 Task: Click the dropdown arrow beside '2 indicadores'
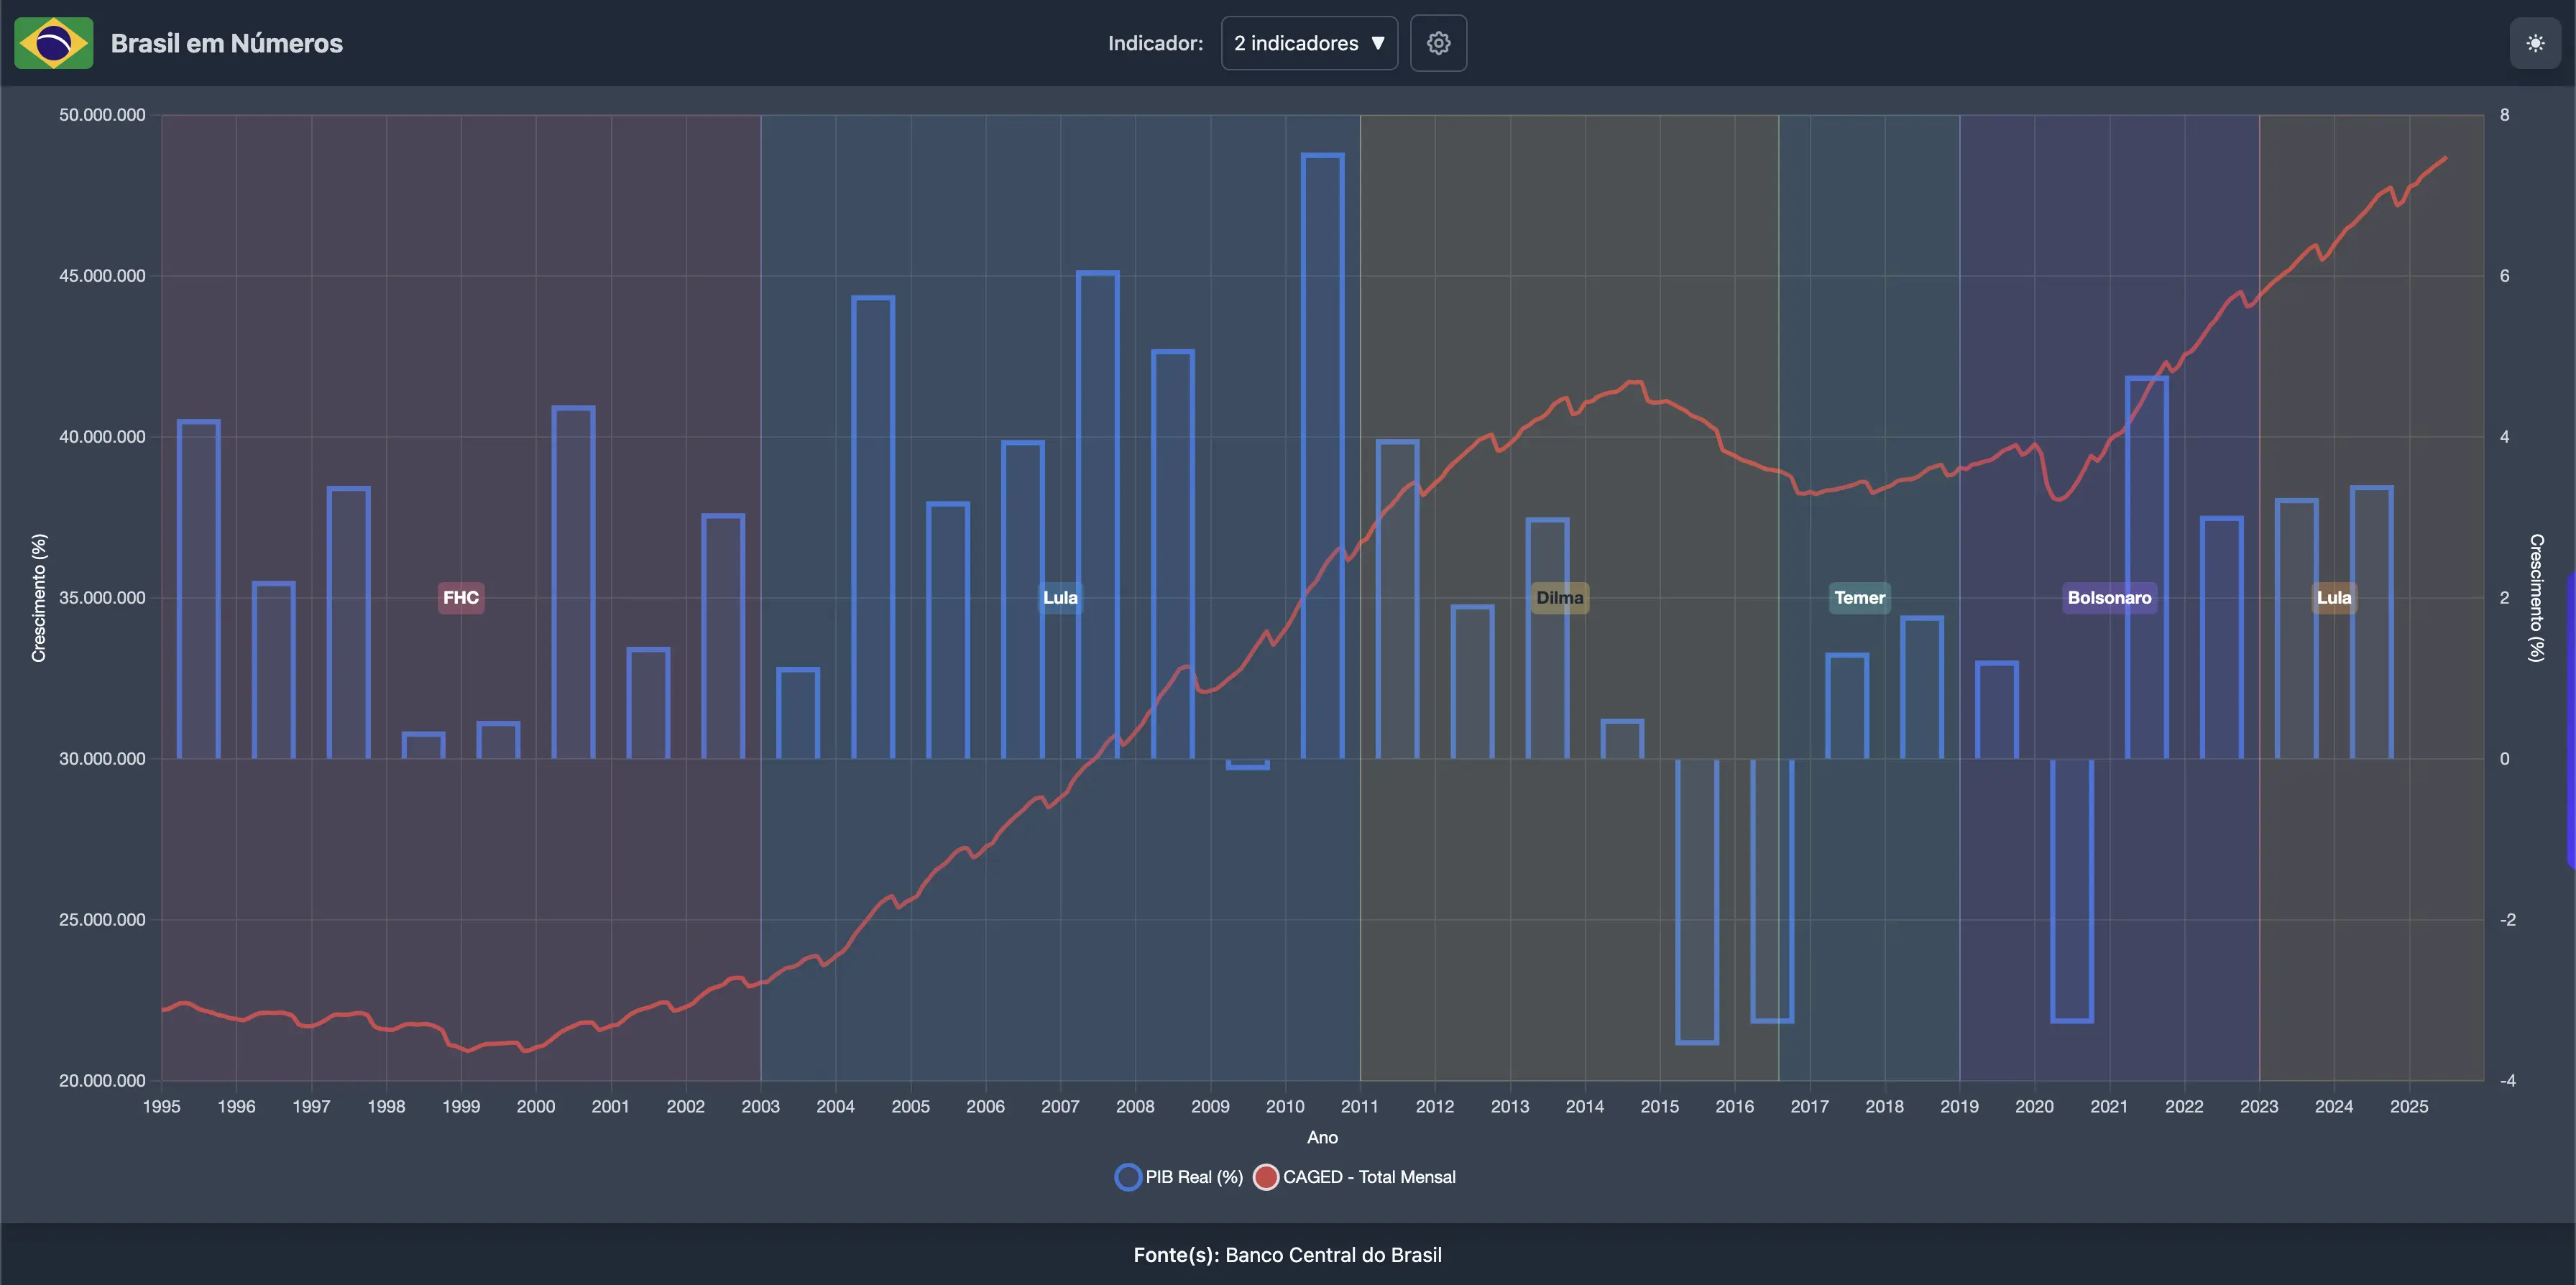click(x=1378, y=43)
